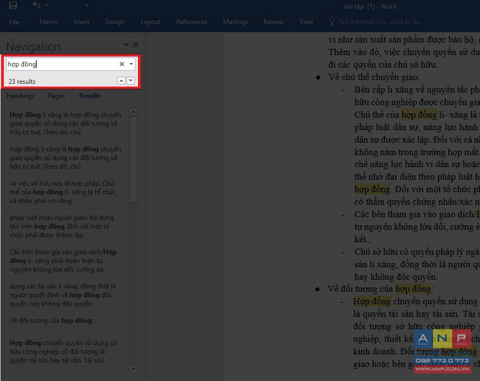Click highlighted 'hợp đồng' in 'Về đối tượng' line

(x=413, y=289)
